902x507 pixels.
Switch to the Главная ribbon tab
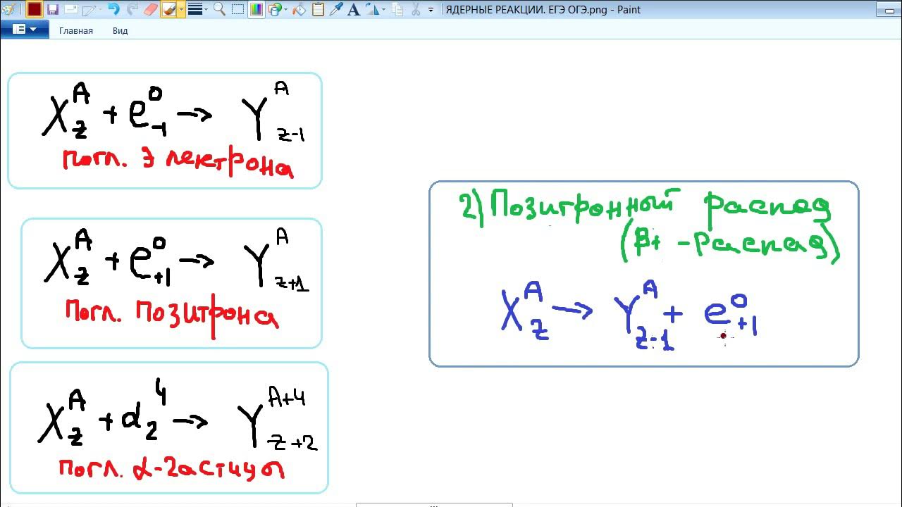pyautogui.click(x=76, y=31)
